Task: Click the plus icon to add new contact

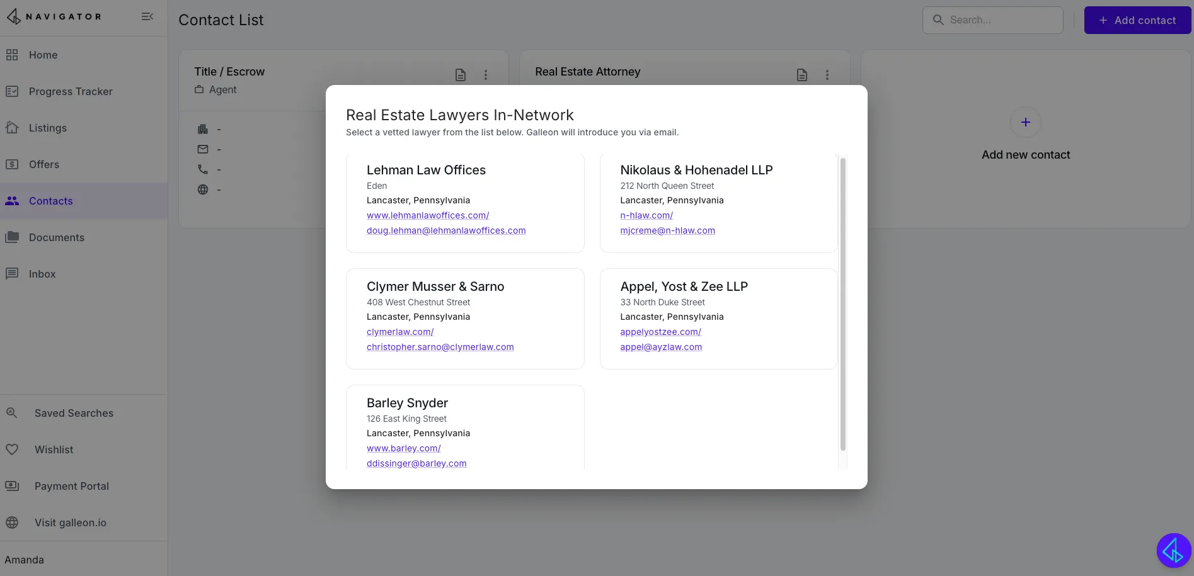Action: (1025, 122)
